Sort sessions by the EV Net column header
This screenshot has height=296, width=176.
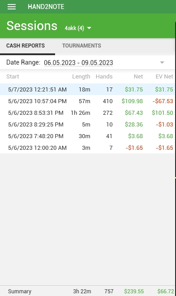click(x=164, y=76)
